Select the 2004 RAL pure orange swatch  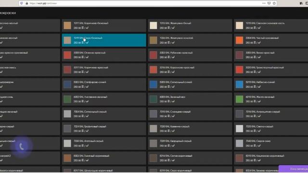click(x=240, y=40)
